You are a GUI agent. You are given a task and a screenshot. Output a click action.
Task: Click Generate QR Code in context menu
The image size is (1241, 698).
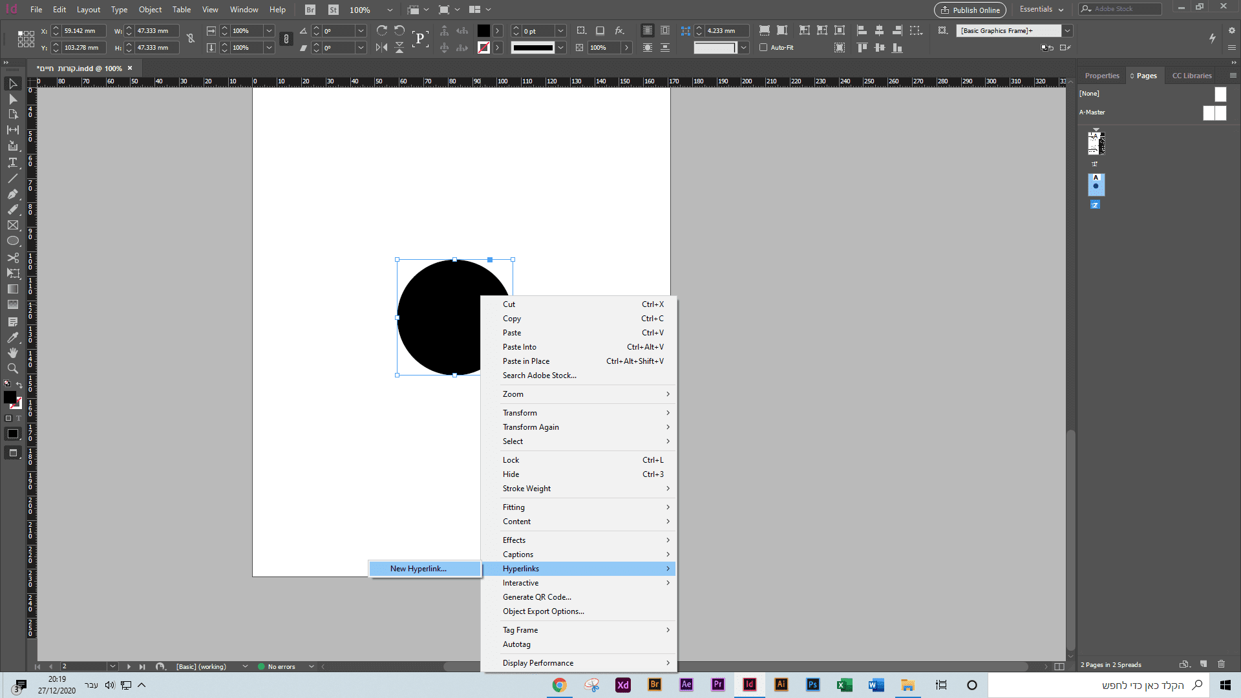click(x=536, y=597)
